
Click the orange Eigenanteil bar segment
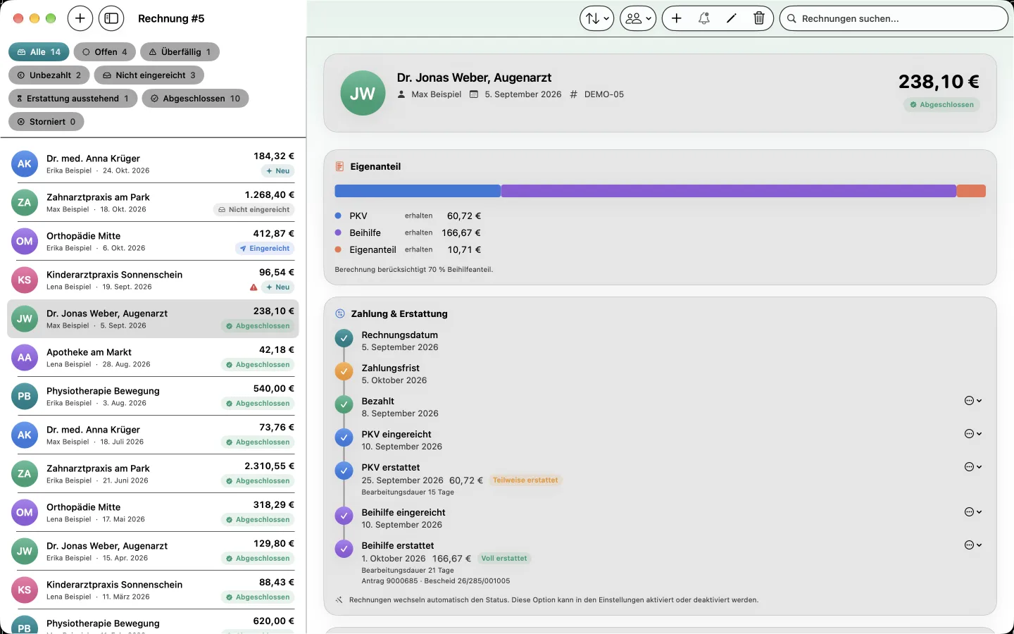[x=971, y=191]
